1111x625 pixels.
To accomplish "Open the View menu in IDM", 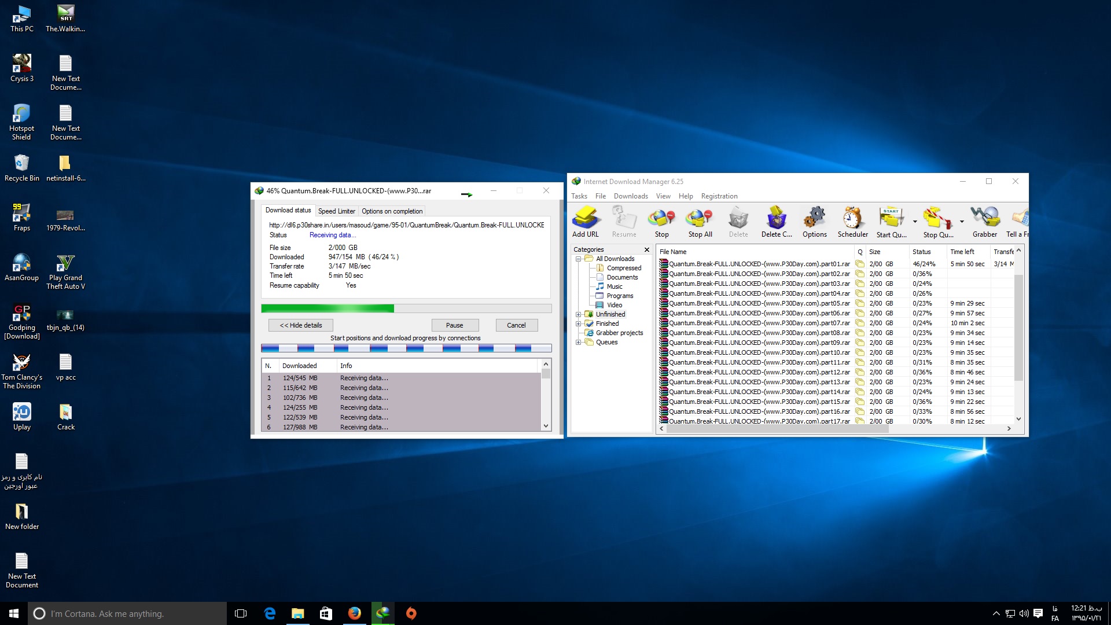I will 663,196.
